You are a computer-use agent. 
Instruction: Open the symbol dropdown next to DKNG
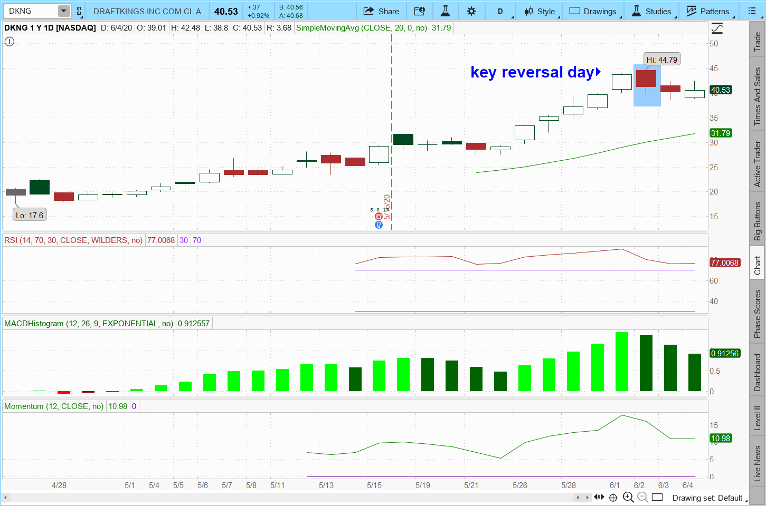click(63, 11)
